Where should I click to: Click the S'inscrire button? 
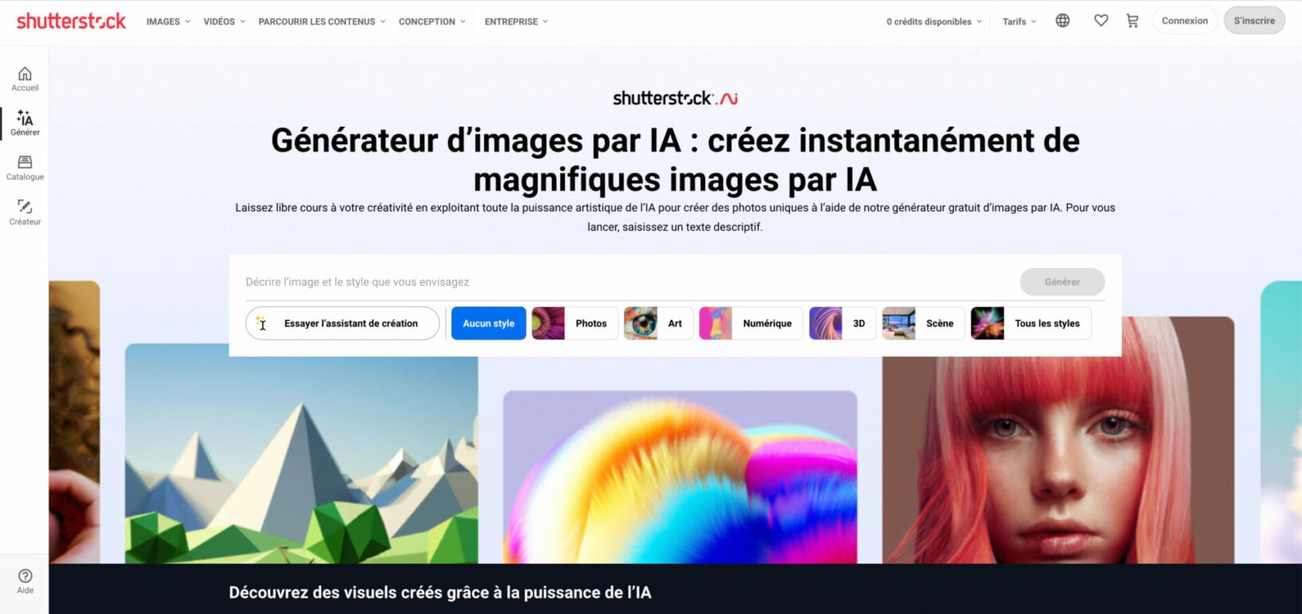[x=1254, y=21]
